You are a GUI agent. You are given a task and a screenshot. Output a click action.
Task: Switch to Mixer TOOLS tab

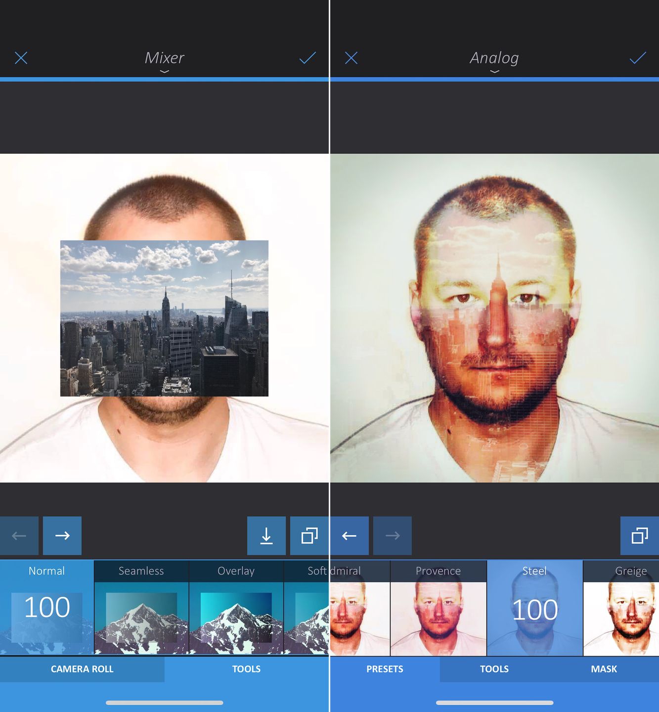[x=246, y=669]
